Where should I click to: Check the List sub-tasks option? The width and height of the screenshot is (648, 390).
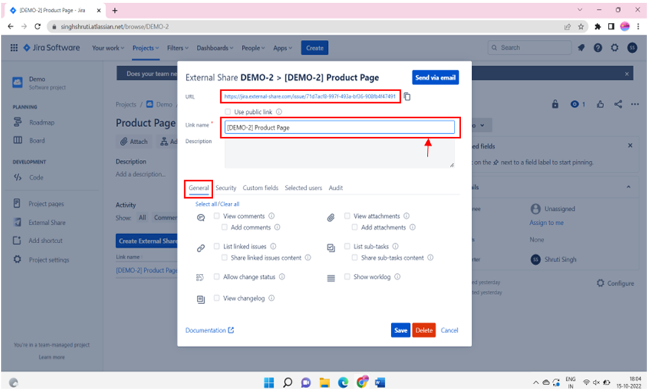tap(347, 246)
